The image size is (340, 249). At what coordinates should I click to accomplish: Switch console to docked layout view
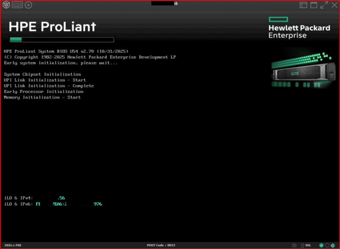(x=303, y=5)
